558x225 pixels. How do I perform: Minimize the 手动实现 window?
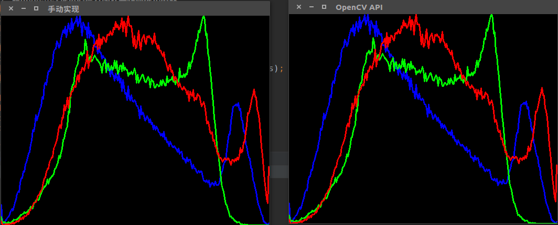click(24, 9)
